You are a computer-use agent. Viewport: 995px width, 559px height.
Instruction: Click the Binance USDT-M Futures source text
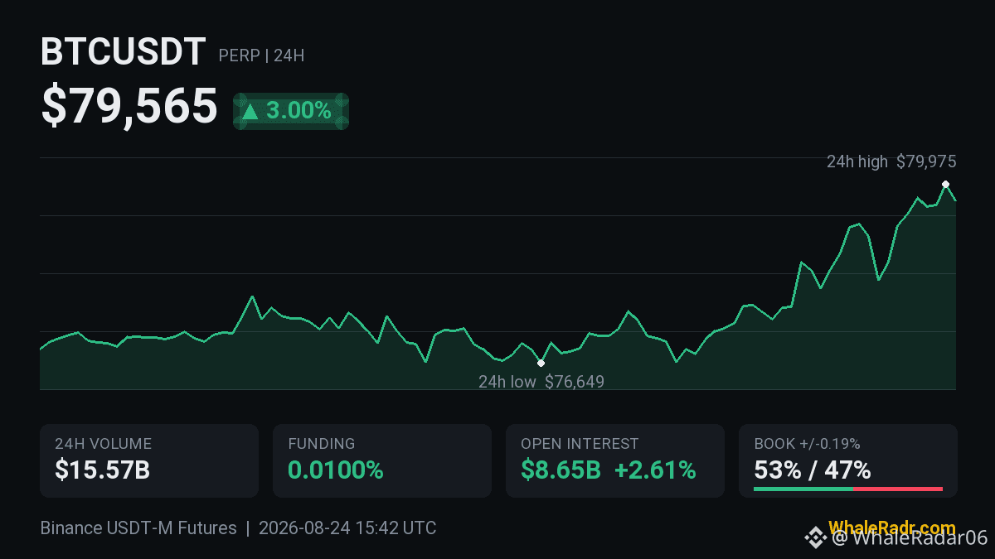pyautogui.click(x=138, y=528)
